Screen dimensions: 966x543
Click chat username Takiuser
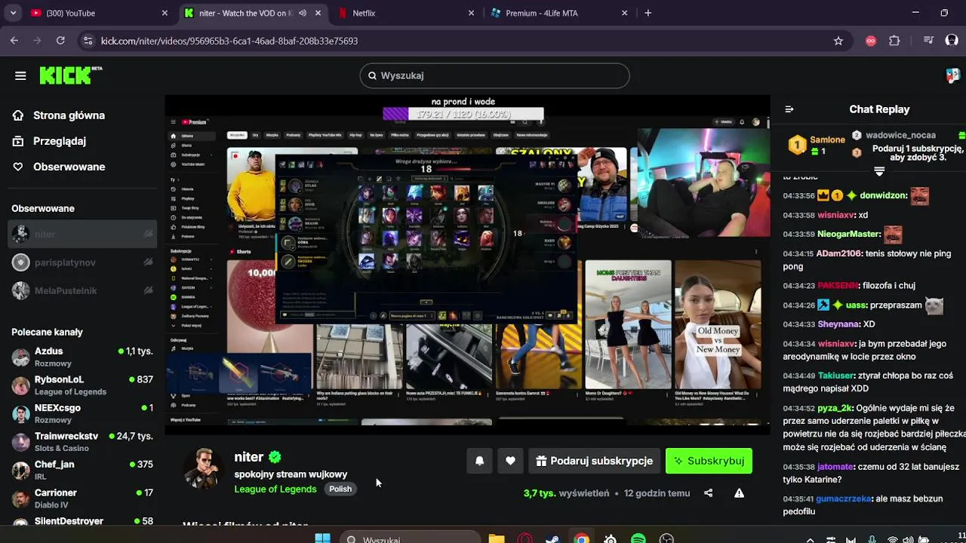pos(837,376)
